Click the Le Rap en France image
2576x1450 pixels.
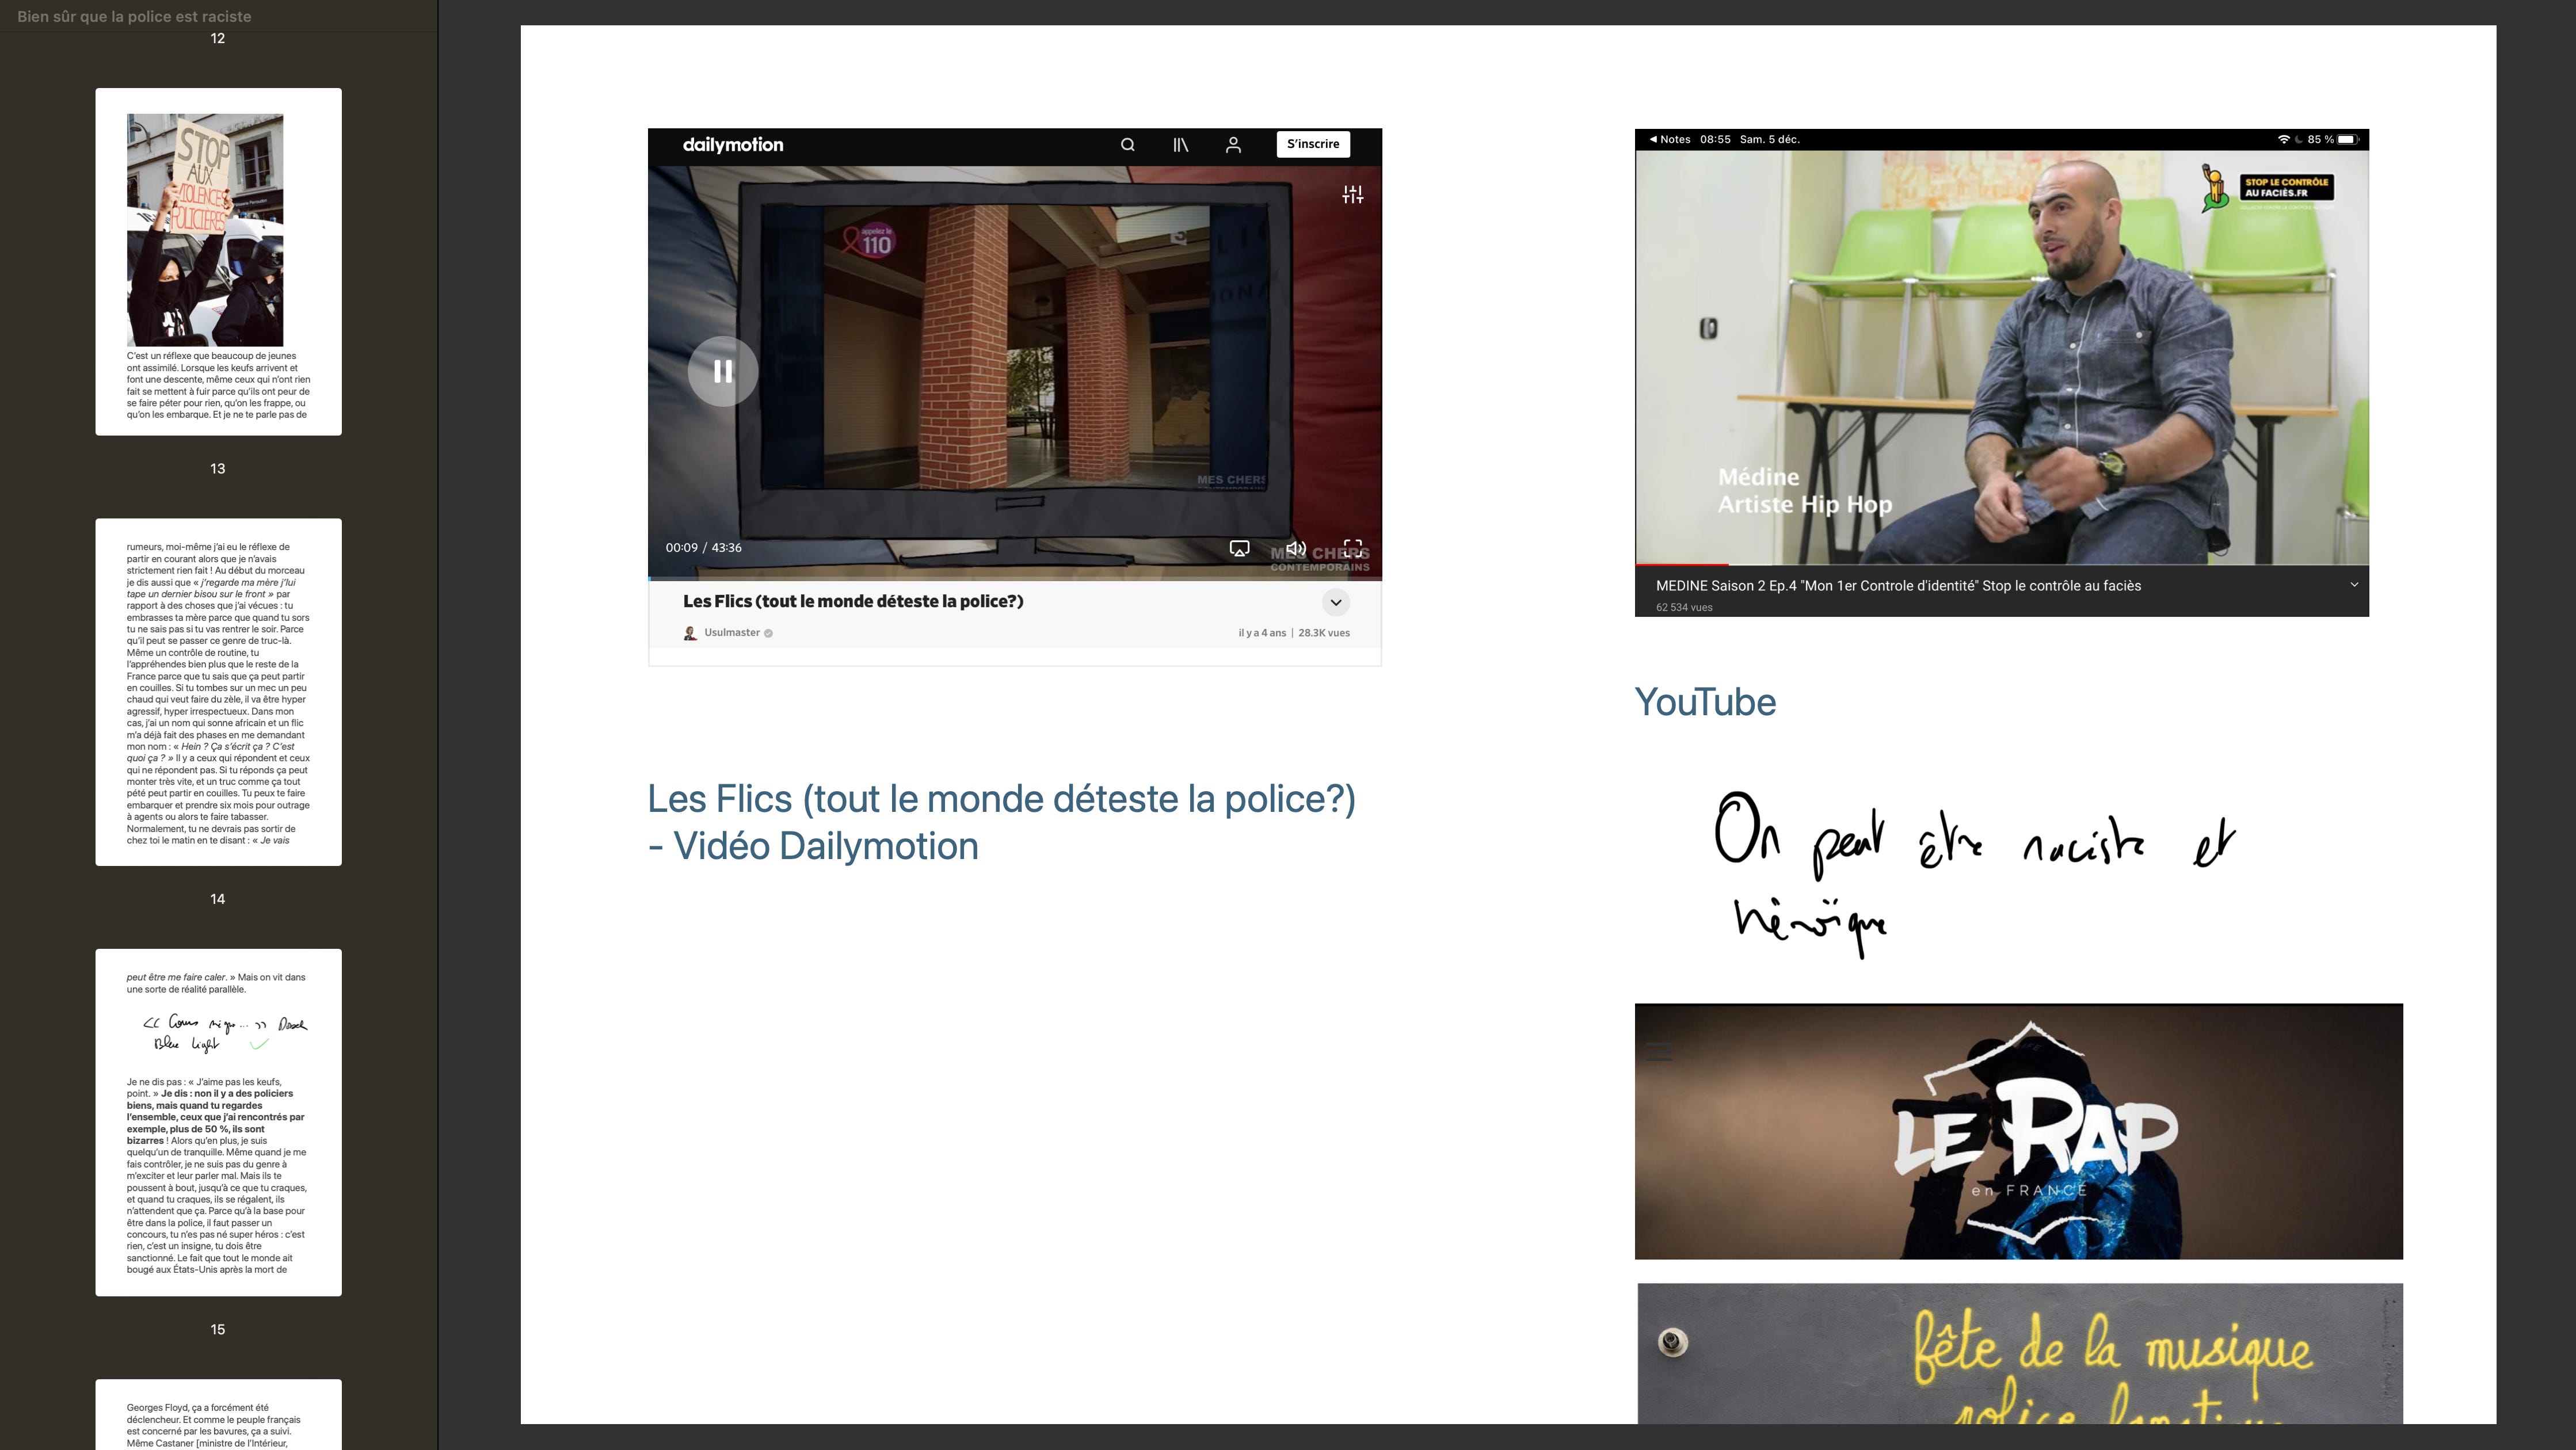pos(2018,1131)
